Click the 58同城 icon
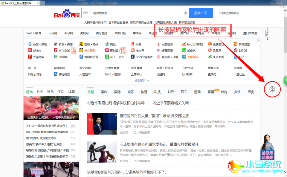 (x=56, y=57)
